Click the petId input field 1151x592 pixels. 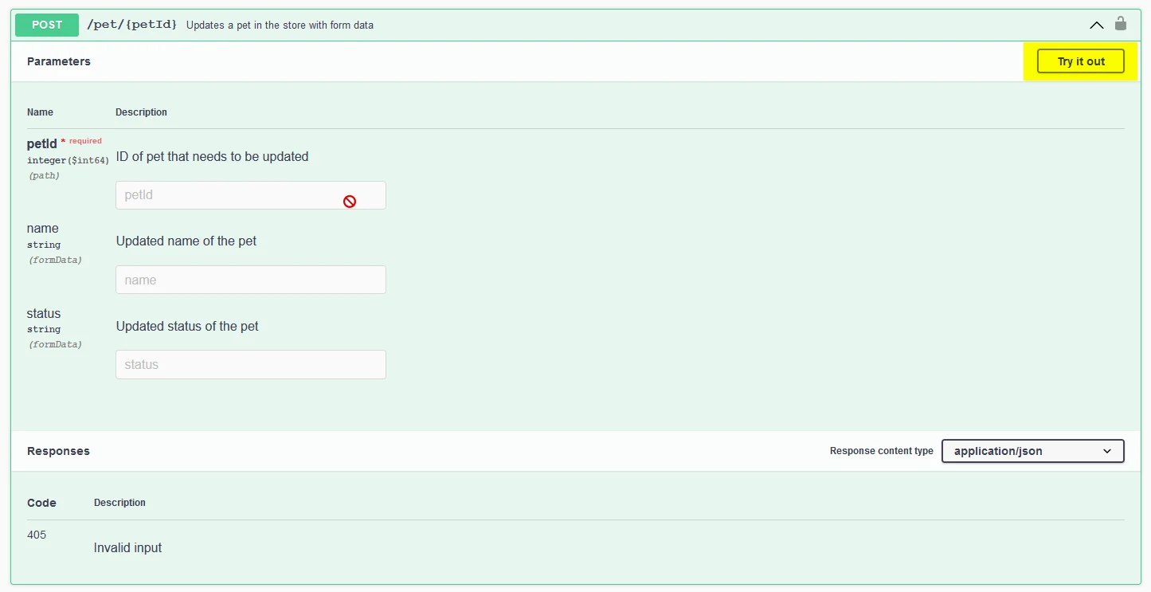tap(251, 195)
